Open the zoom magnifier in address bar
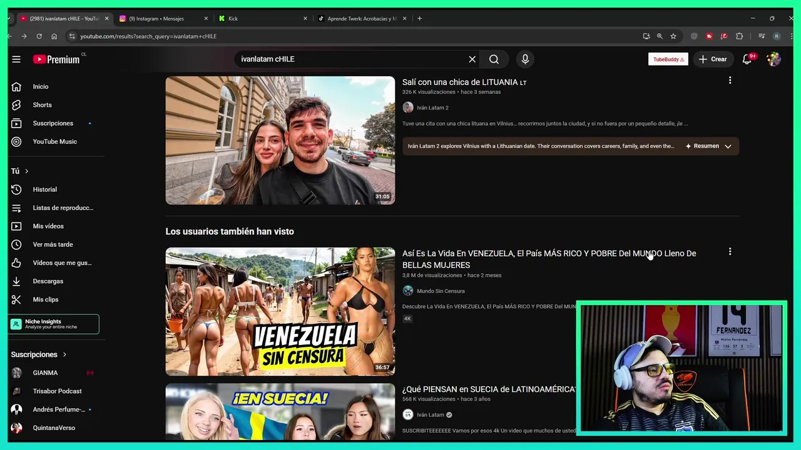Screen dimensions: 801x450 (660, 36)
